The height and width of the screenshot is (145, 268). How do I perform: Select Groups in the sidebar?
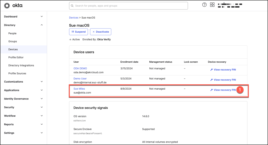[13, 41]
